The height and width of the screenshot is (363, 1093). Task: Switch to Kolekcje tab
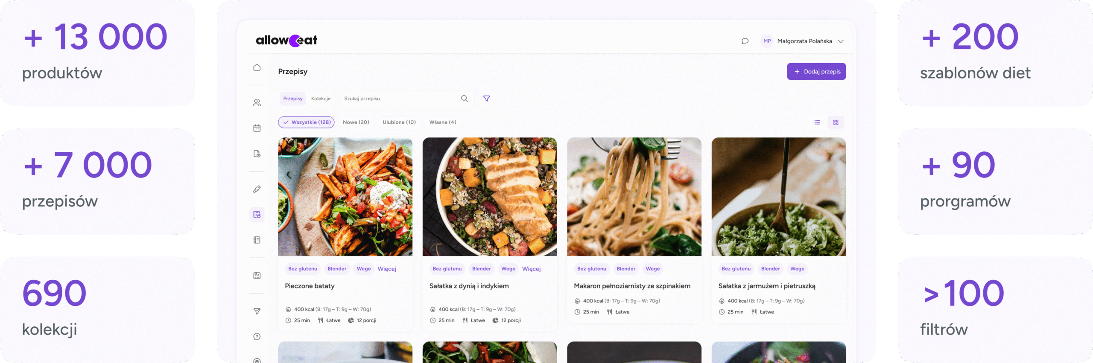tap(321, 99)
